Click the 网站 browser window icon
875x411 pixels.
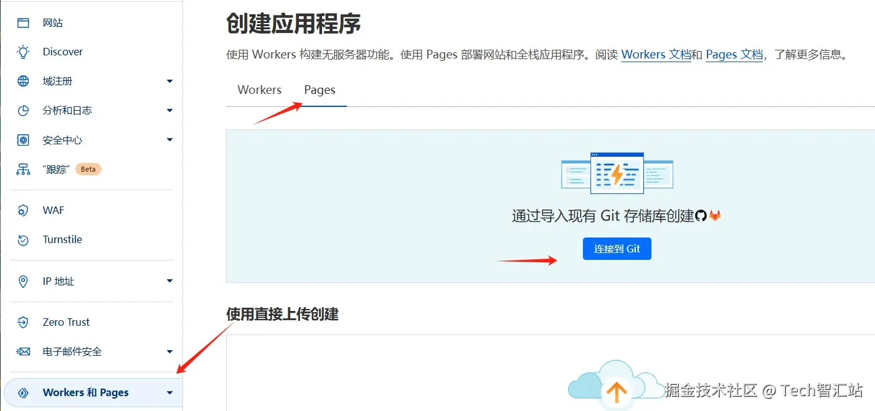(x=23, y=23)
